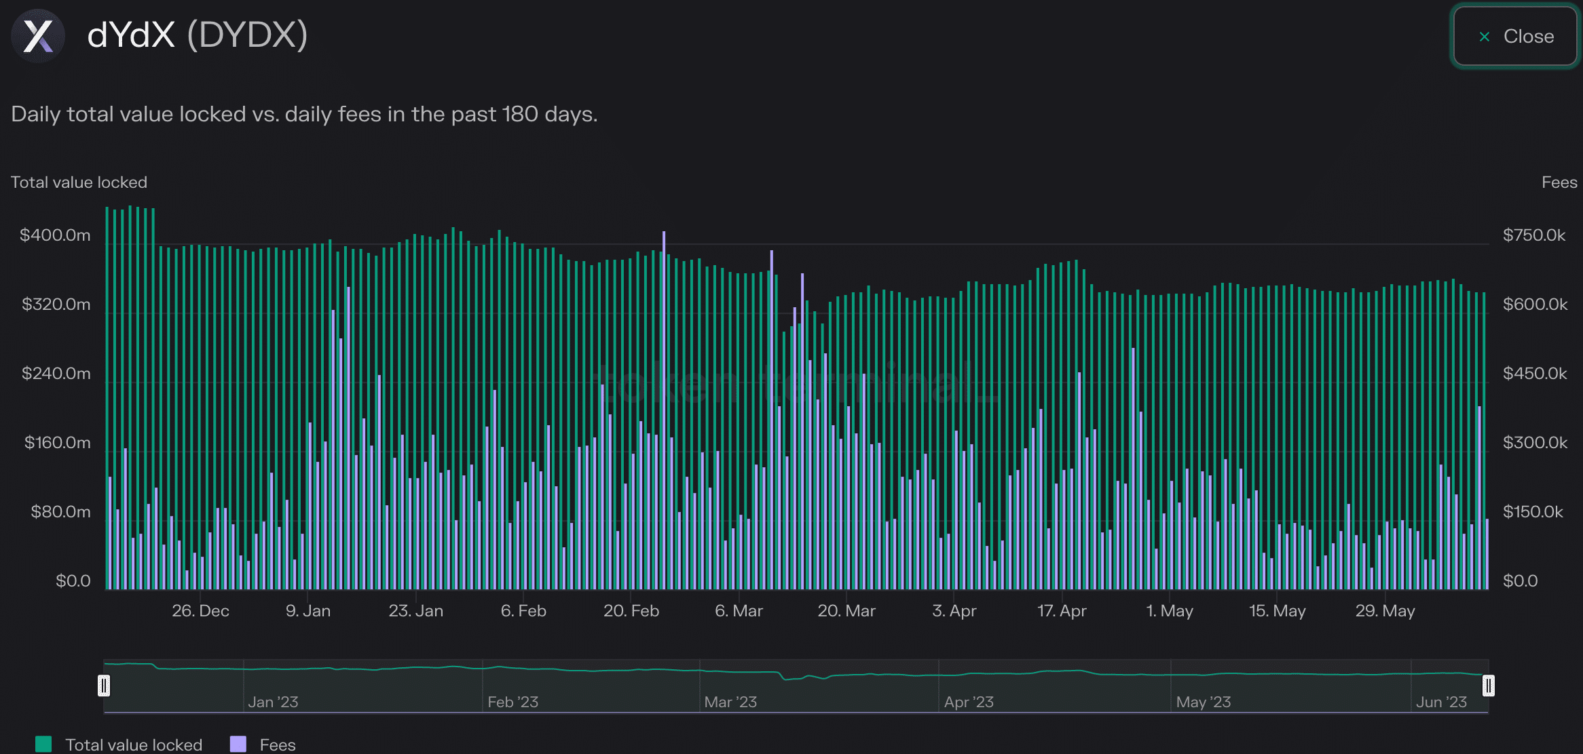The width and height of the screenshot is (1583, 754).
Task: Click the 6. Mar date label
Action: pos(739,611)
